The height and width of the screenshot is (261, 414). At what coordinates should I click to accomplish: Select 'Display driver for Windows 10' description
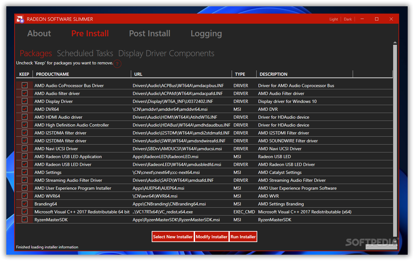[287, 101]
